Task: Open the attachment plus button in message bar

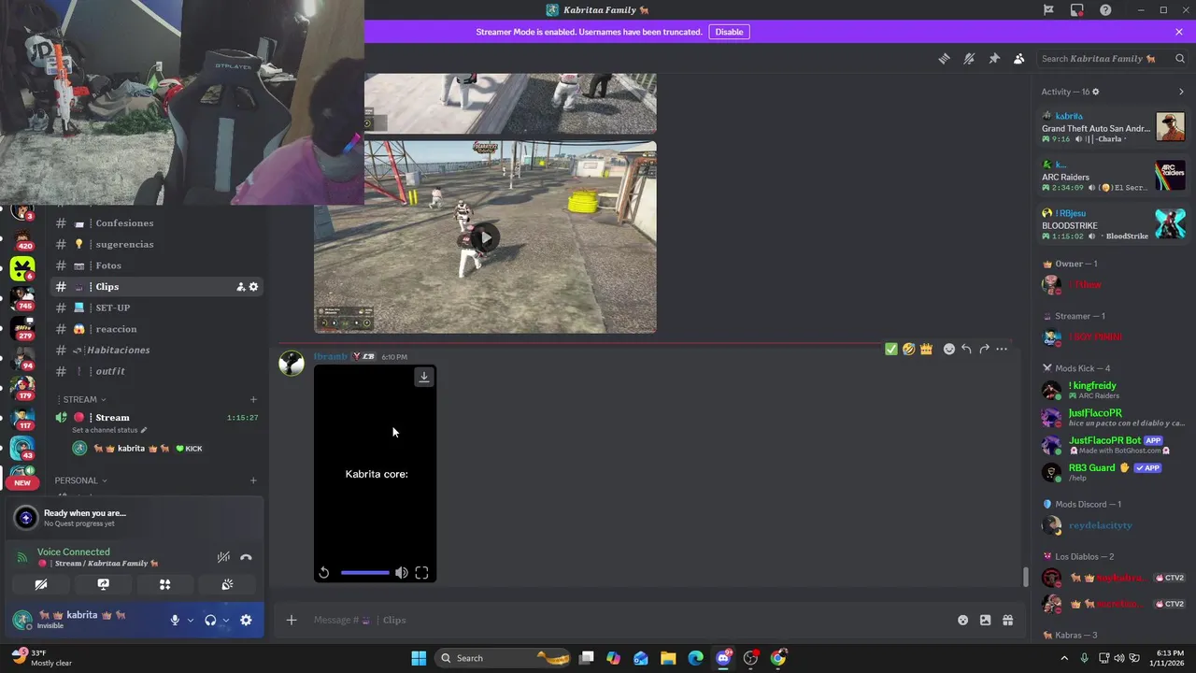Action: [292, 620]
